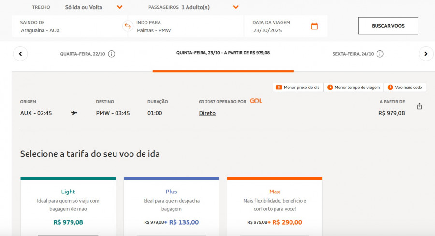Click the Buscar Voos button

[x=388, y=26]
